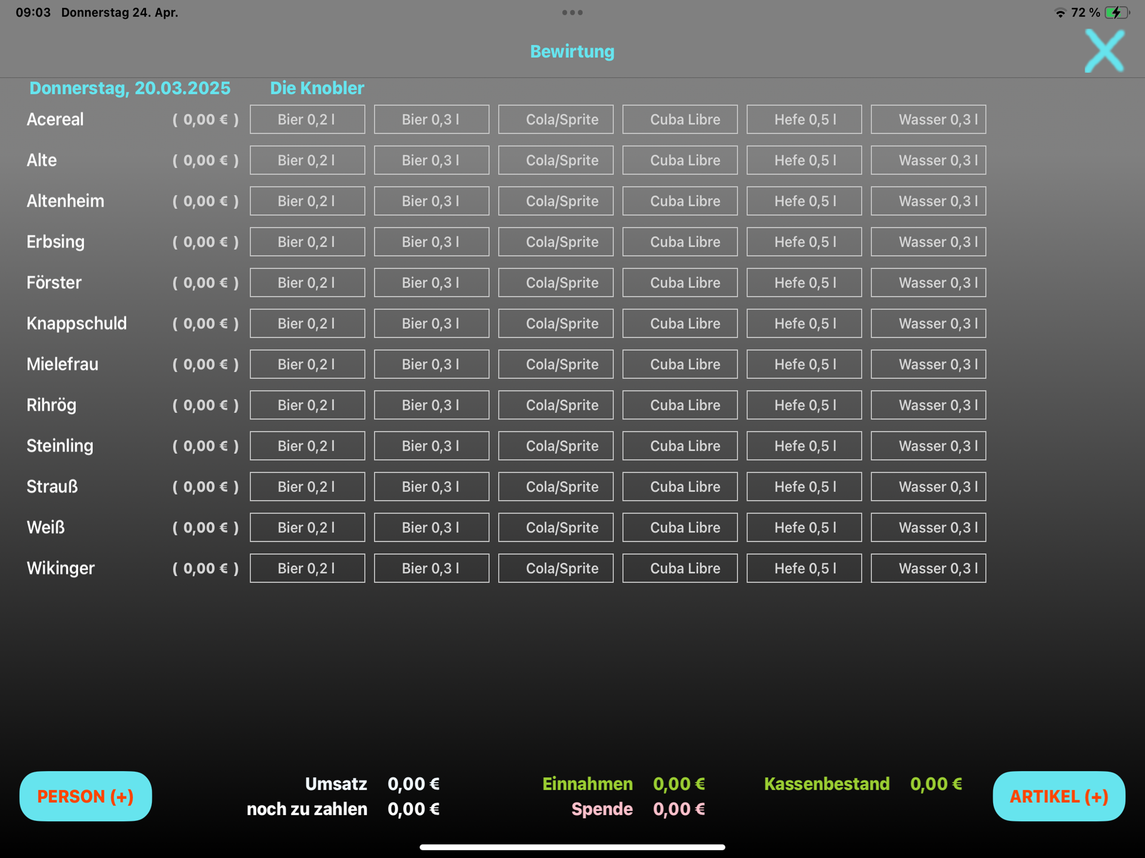Image resolution: width=1145 pixels, height=858 pixels.
Task: Tap the Wi-Fi status icon
Action: 1060,13
